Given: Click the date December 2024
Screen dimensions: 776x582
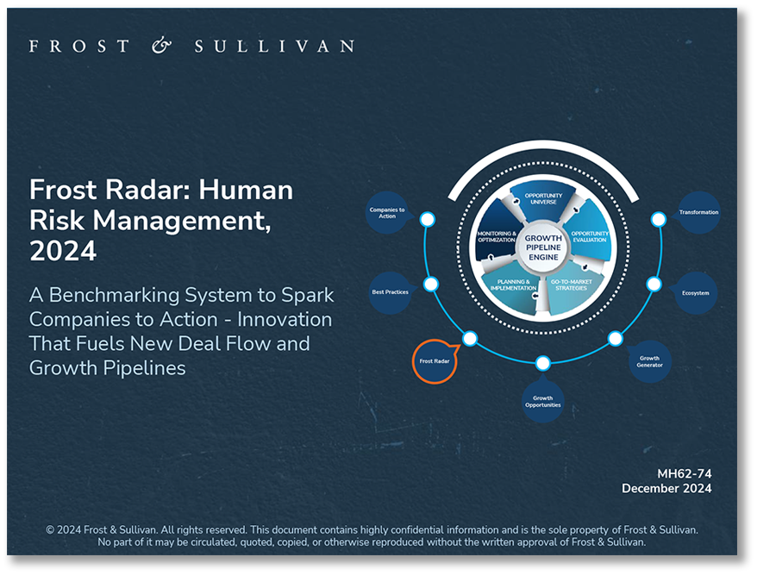Looking at the screenshot, I should (666, 489).
